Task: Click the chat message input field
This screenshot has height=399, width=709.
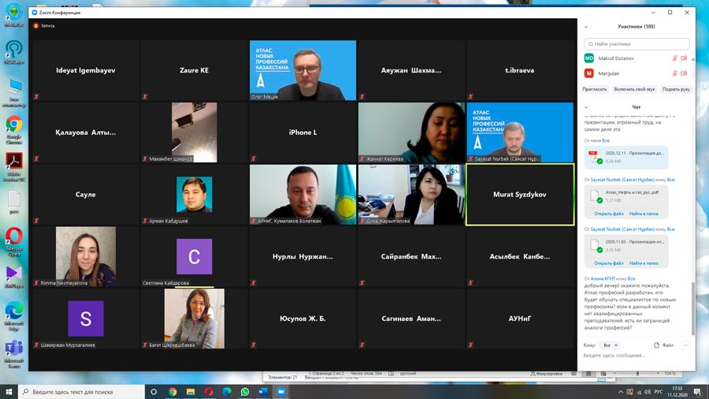Action: (x=637, y=356)
